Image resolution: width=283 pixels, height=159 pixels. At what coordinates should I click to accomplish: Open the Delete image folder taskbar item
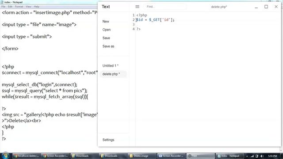[142, 156]
